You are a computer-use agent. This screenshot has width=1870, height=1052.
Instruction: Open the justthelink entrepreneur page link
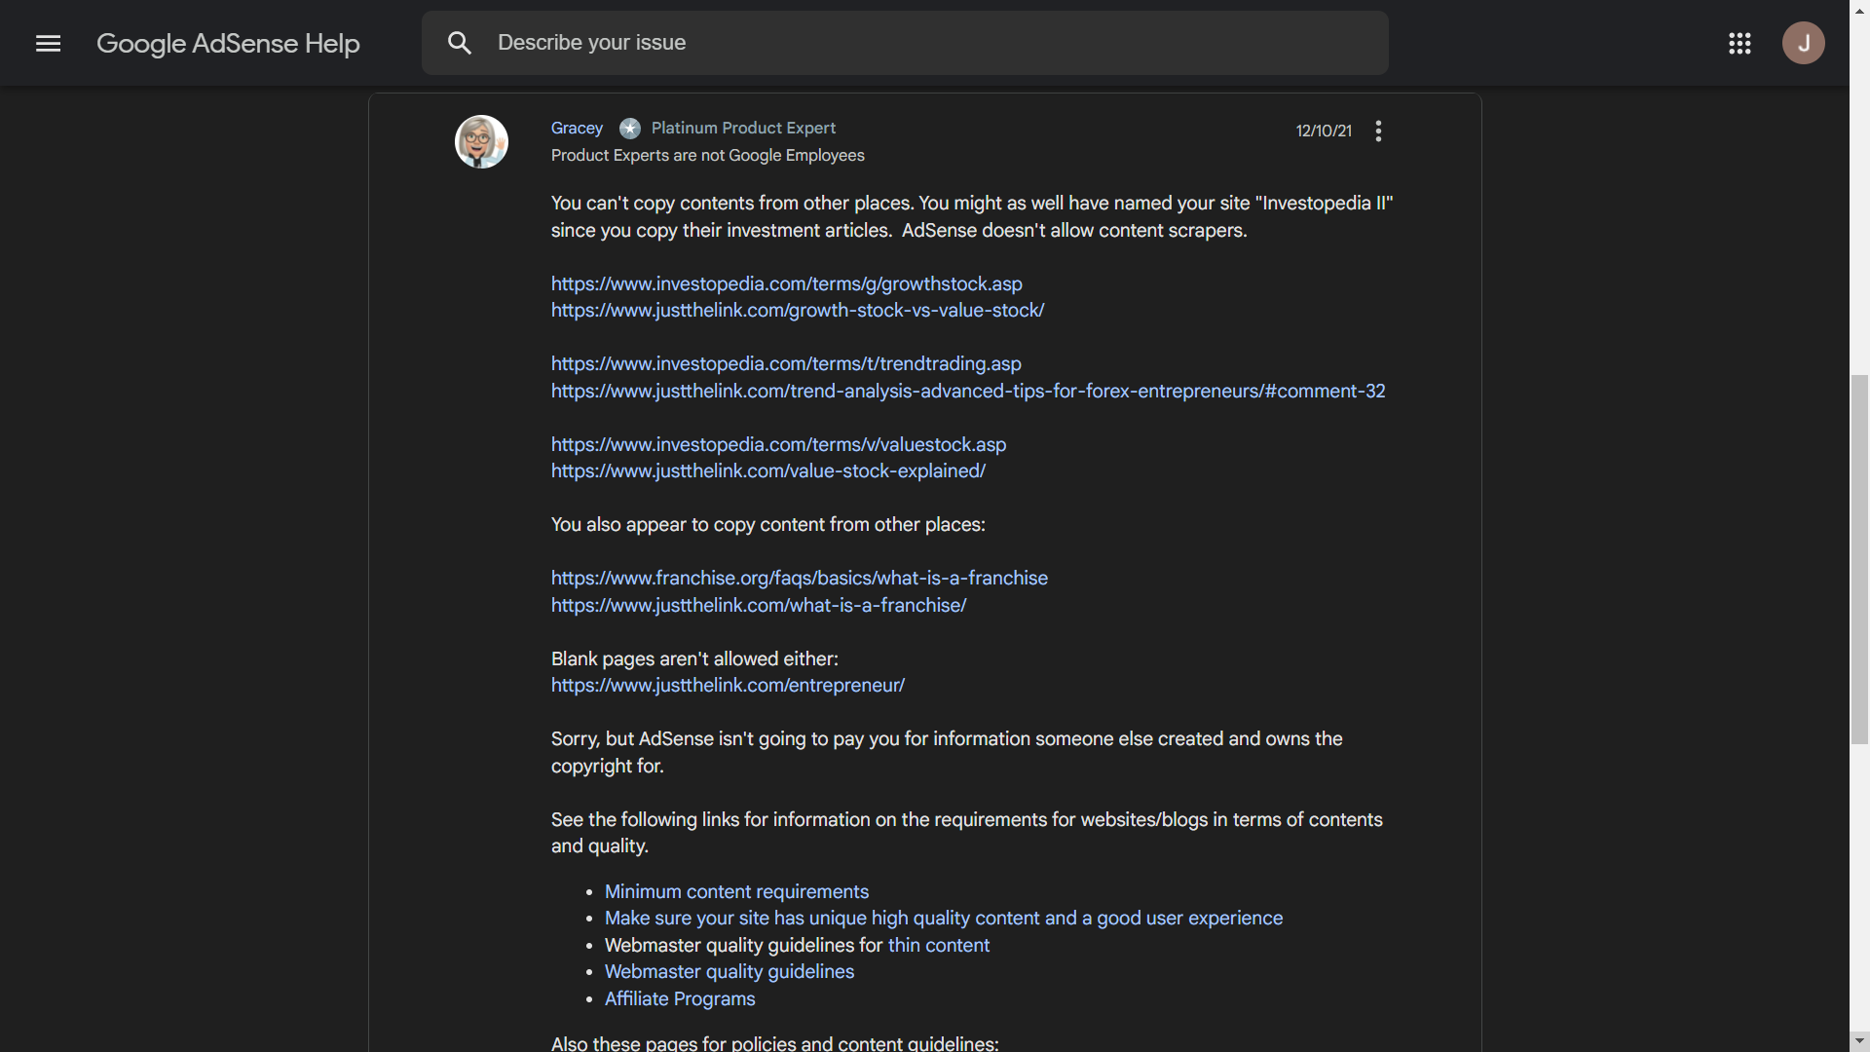pyautogui.click(x=728, y=686)
